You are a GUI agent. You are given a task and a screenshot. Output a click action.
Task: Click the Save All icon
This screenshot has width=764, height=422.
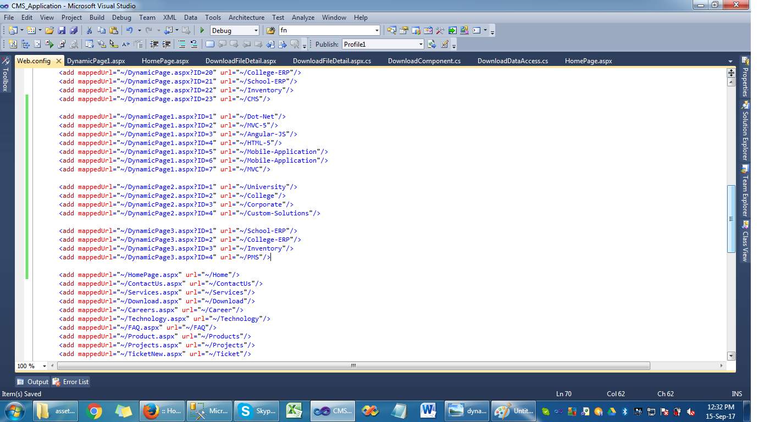pyautogui.click(x=73, y=31)
